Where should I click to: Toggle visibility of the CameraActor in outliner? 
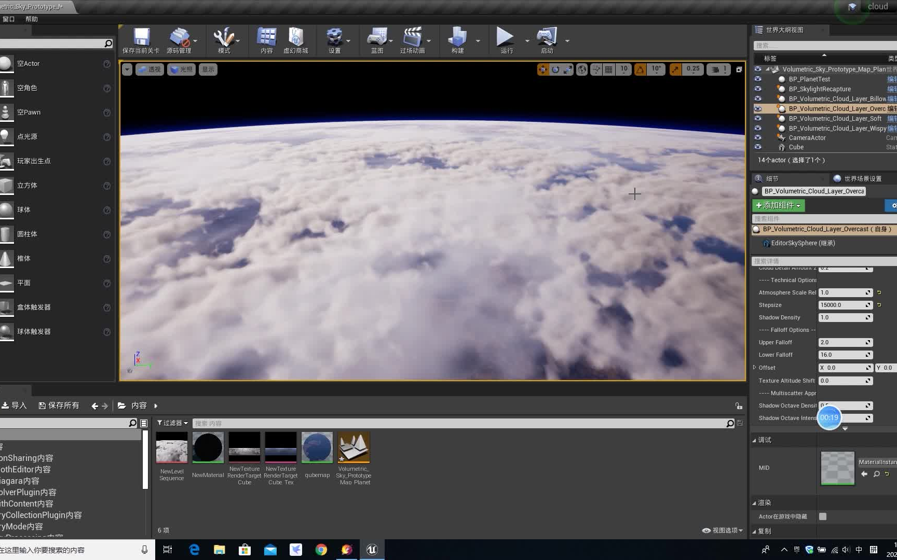(x=758, y=137)
